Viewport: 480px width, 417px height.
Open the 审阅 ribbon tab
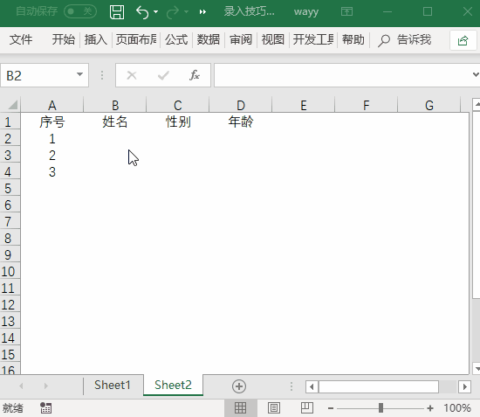click(x=241, y=39)
